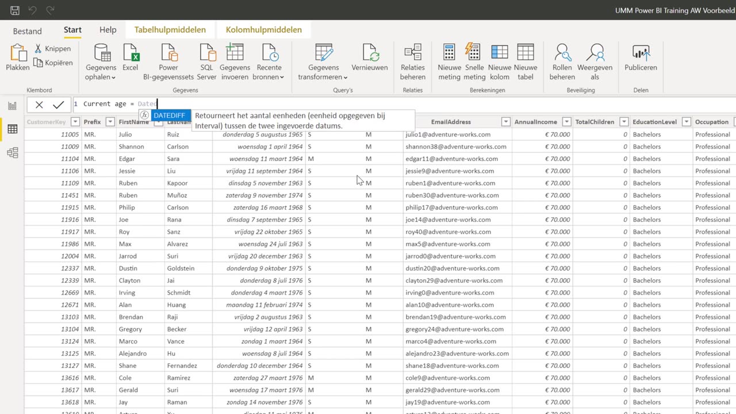
Task: Switch to Model view icon
Action: (x=12, y=153)
